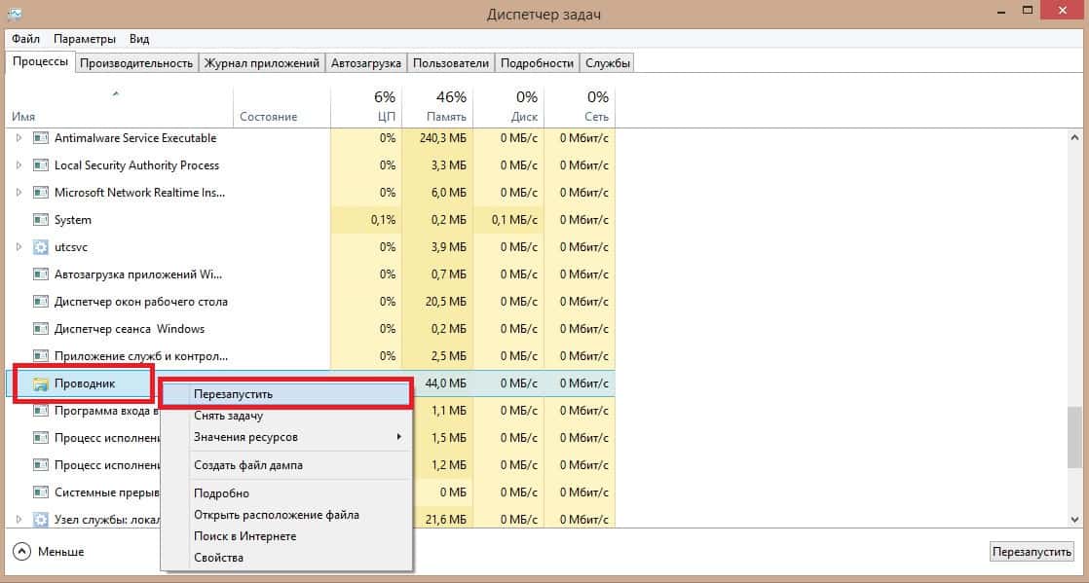
Task: Click the Local Security Authority Process icon
Action: point(41,165)
